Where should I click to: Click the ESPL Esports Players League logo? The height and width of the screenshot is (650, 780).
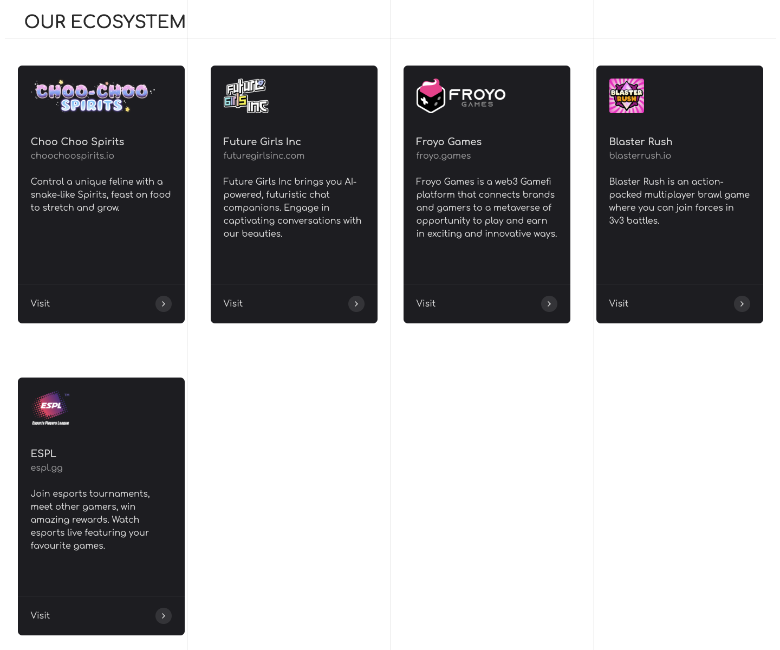51,408
